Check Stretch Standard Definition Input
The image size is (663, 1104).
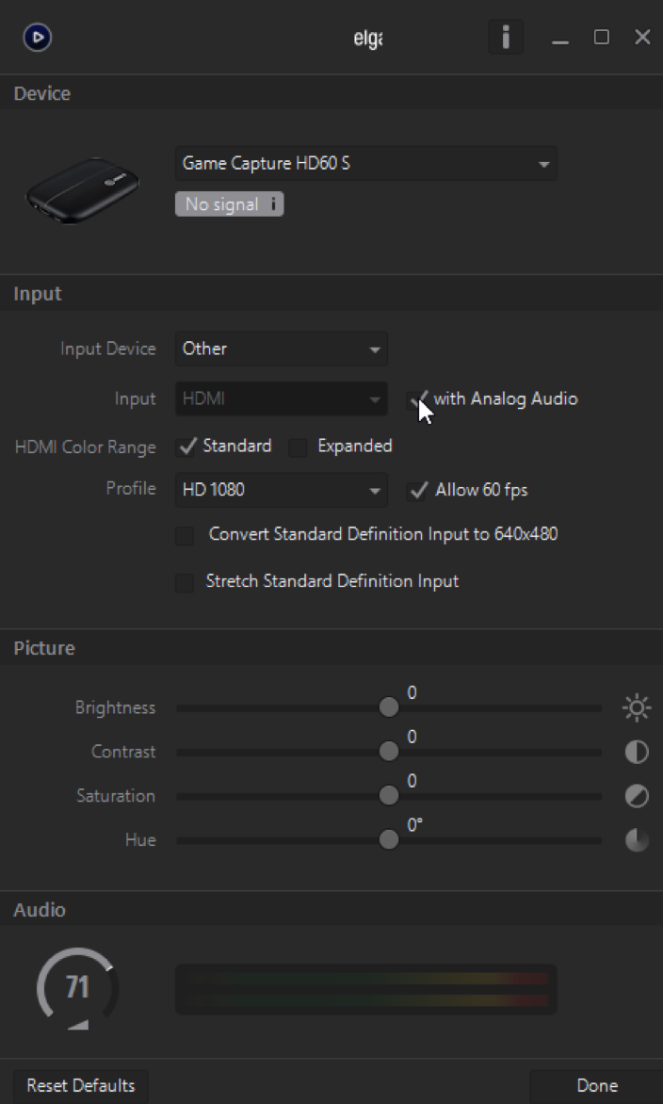(x=186, y=583)
